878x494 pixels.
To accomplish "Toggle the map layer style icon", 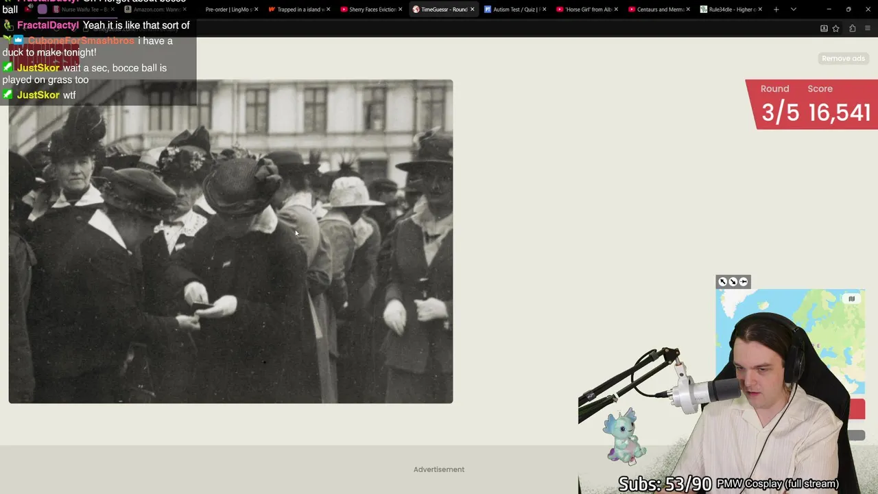I will [851, 298].
